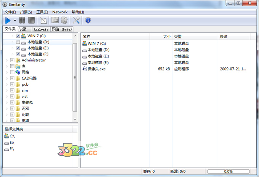Expand the WIN 7 (C:) tree node
Image resolution: width=259 pixels, height=177 pixels.
point(13,36)
